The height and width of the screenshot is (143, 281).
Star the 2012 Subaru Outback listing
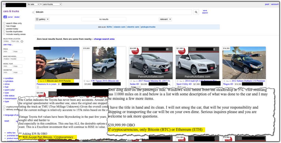click(224, 81)
